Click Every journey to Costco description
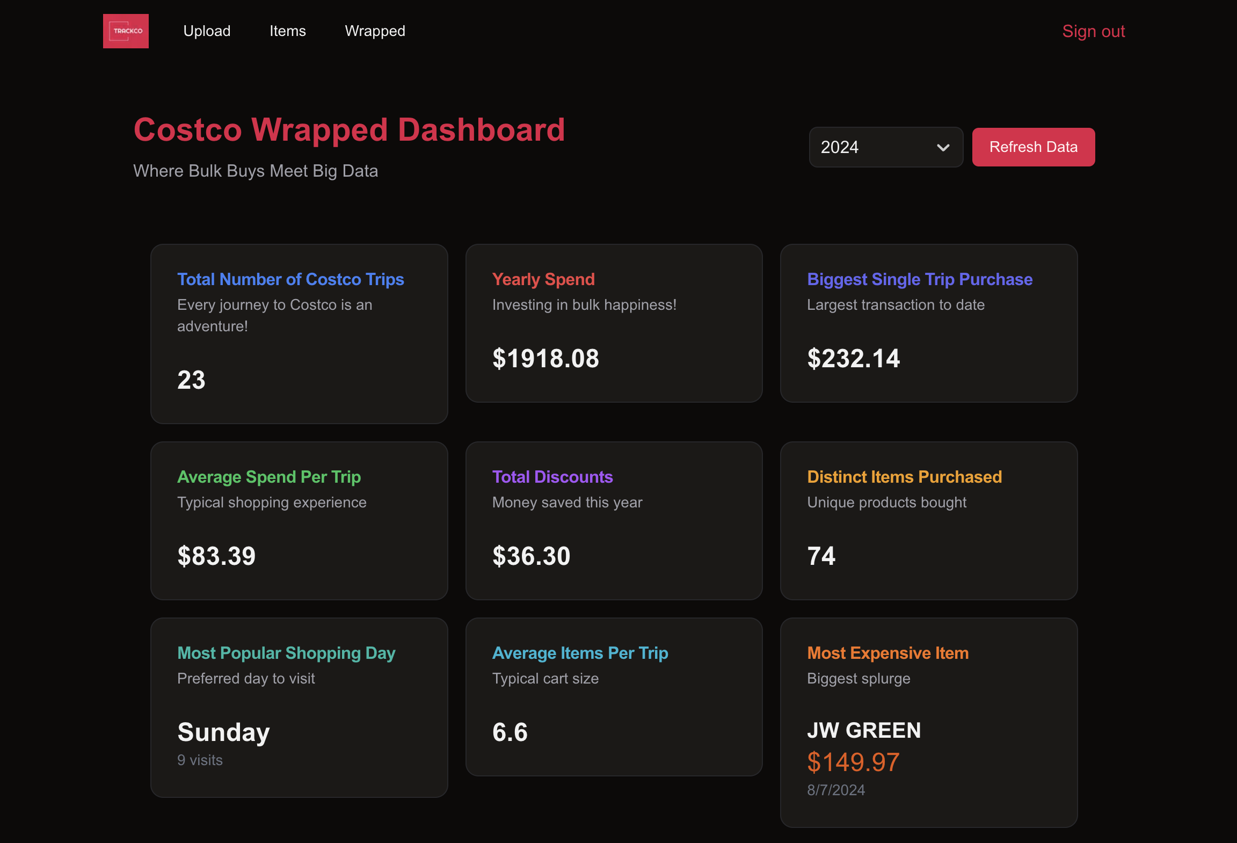 (274, 316)
